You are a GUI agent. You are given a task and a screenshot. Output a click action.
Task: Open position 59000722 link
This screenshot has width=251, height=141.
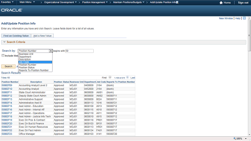[x=7, y=130]
